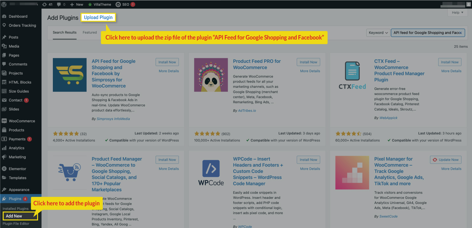472x228 pixels.
Task: Click the Projects icon in sidebar
Action: point(4,73)
